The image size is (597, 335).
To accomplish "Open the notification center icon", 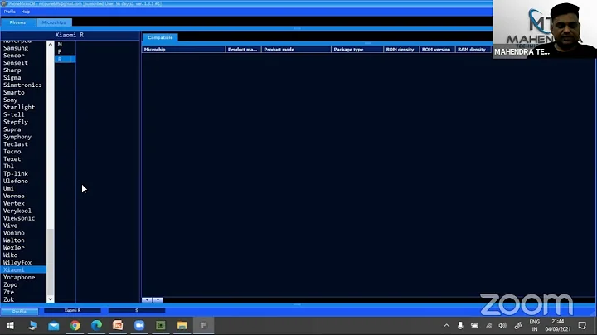I will click(582, 326).
